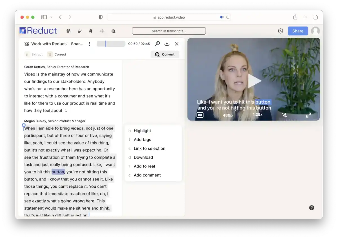The image size is (338, 239).
Task: Click the app.reduct.video address bar
Action: pos(169,17)
